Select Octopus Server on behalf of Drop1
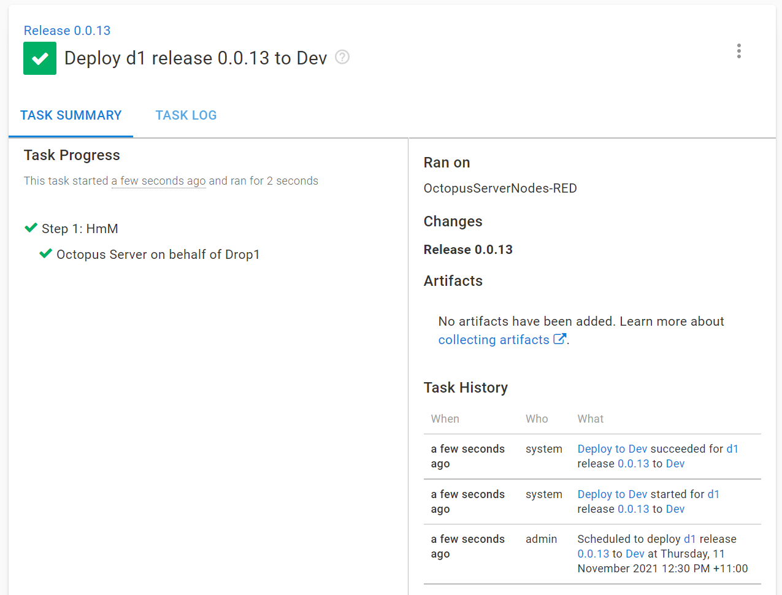Viewport: 782px width, 595px height. tap(158, 255)
